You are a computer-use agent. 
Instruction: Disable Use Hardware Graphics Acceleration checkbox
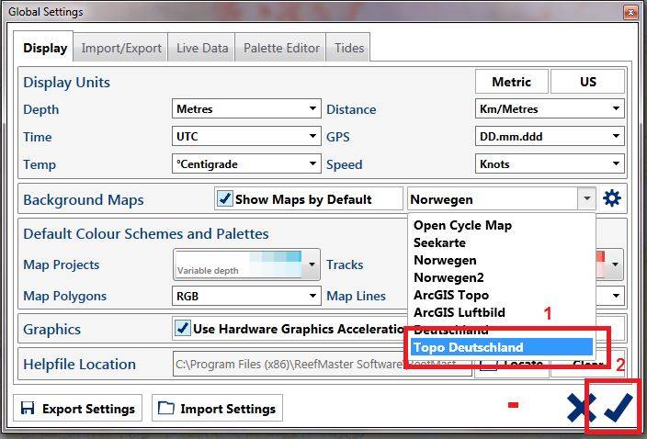point(182,328)
